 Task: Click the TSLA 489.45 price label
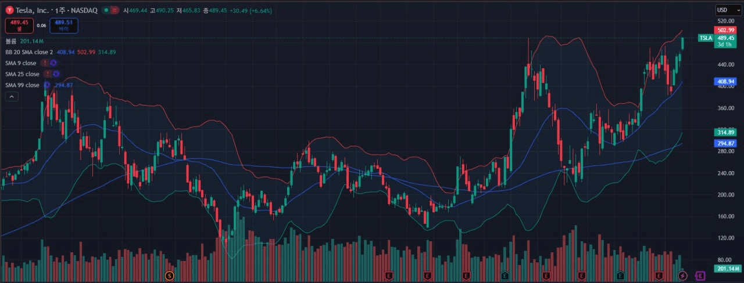point(718,38)
